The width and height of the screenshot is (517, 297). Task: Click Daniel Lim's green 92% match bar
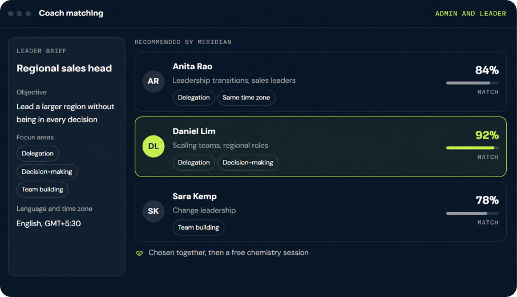472,148
